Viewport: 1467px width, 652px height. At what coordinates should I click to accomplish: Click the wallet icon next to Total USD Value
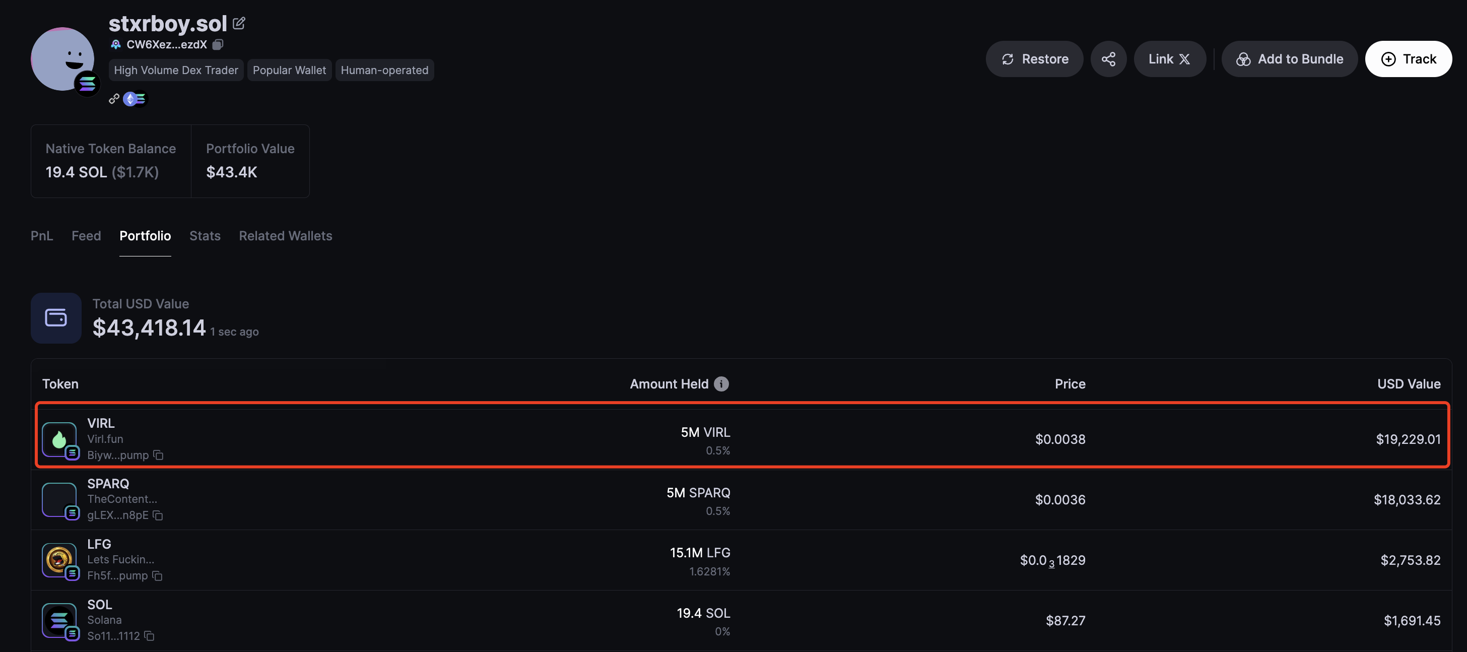pos(56,318)
